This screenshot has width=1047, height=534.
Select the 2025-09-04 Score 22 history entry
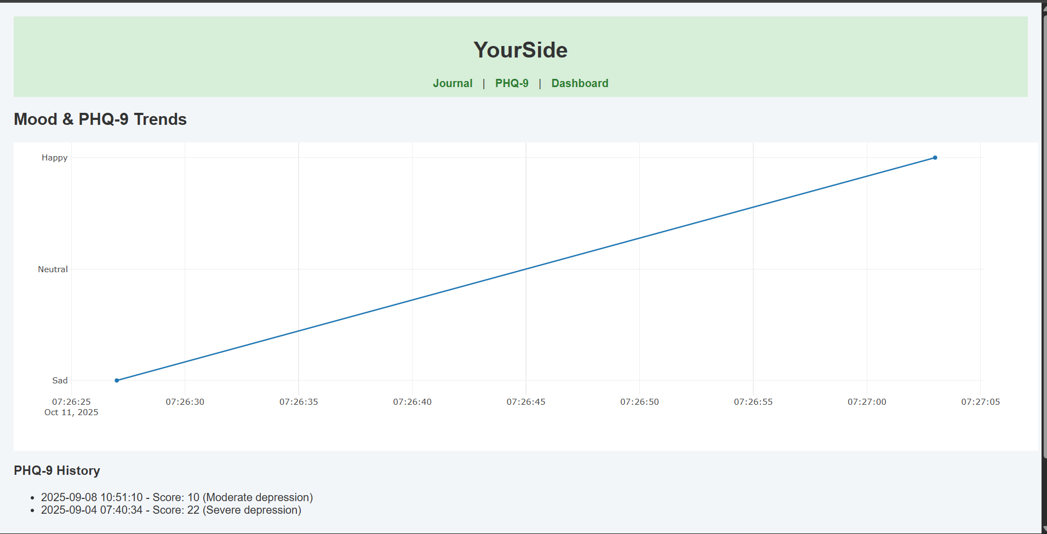[x=171, y=510]
